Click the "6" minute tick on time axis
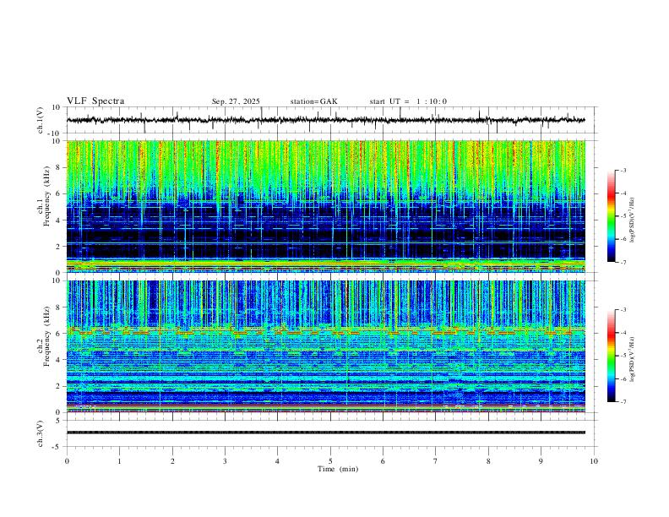669x517 pixels. click(x=383, y=461)
